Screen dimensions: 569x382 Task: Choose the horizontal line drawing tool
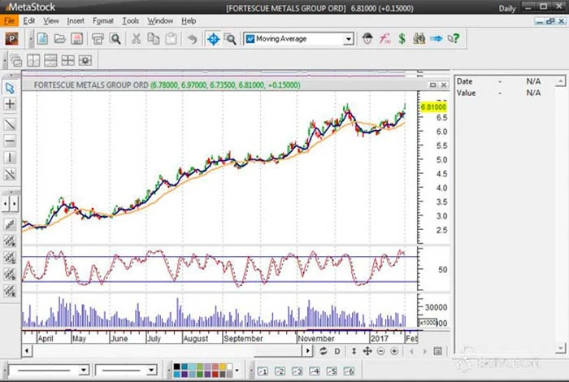11,141
